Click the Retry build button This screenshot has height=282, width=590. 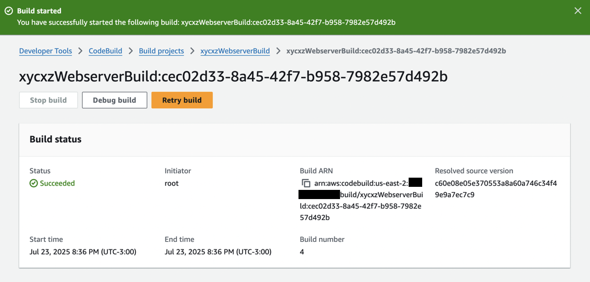coord(182,100)
